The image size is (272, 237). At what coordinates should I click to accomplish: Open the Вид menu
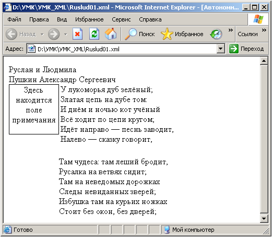[x=62, y=19]
